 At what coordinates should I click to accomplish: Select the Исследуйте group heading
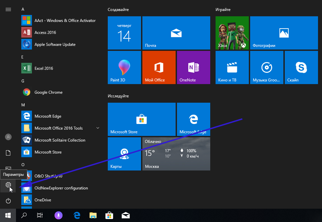point(118,96)
